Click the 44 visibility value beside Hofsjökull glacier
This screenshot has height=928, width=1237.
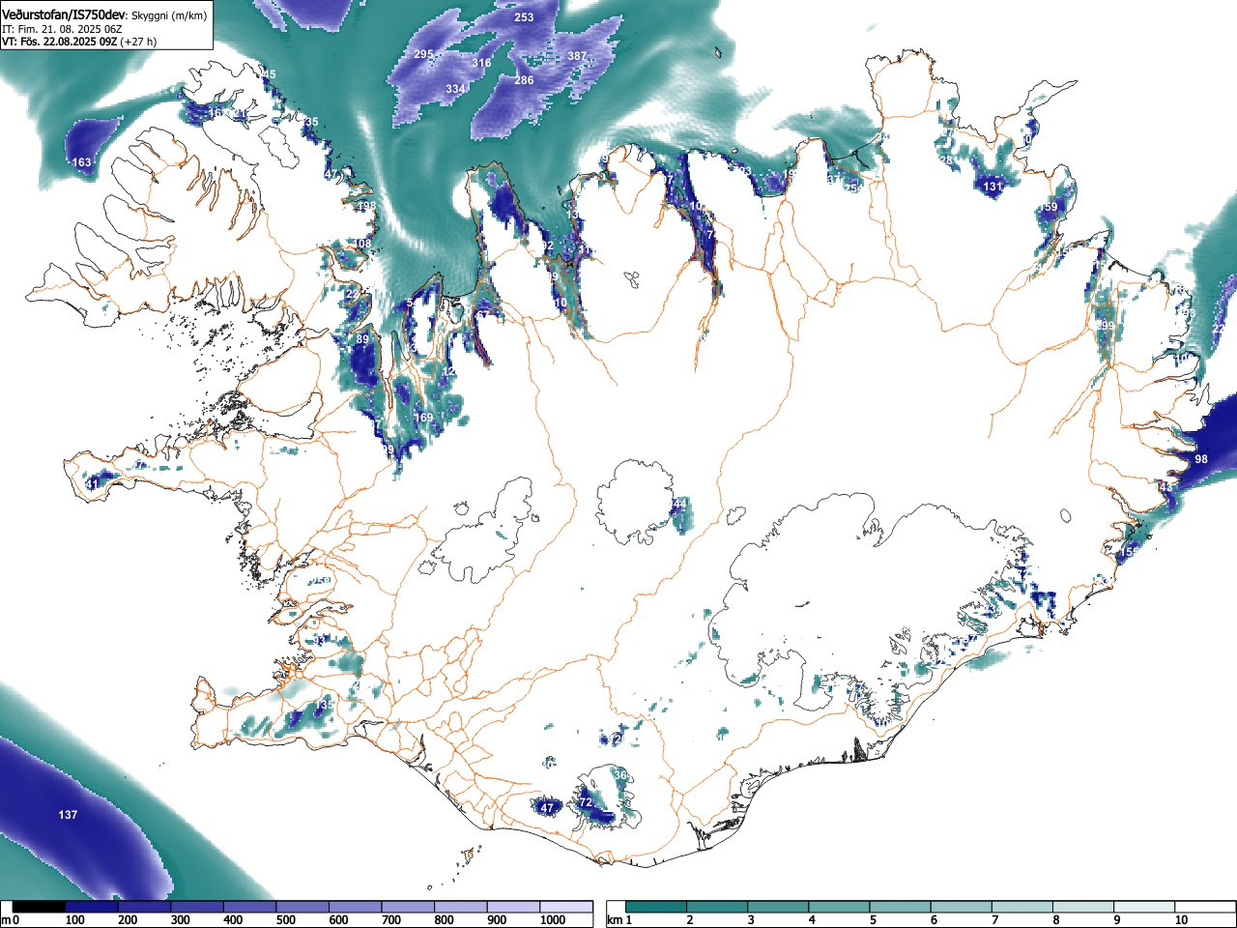679,504
